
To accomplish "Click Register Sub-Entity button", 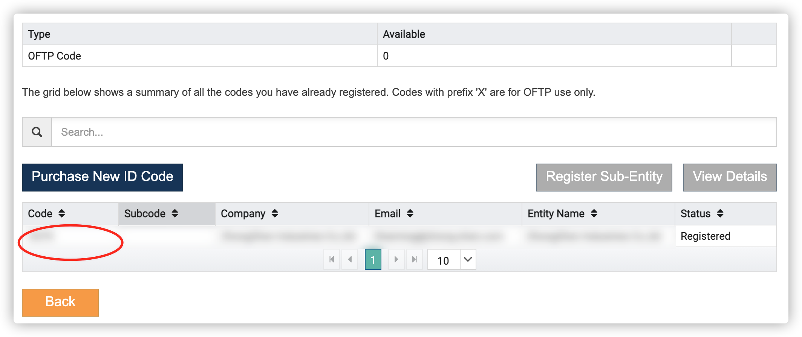I will 604,177.
